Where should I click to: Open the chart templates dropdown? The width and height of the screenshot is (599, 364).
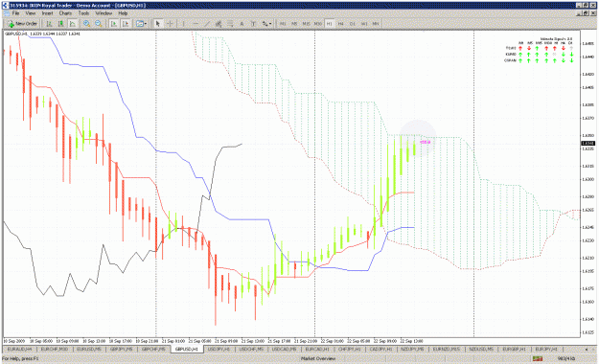(141, 24)
